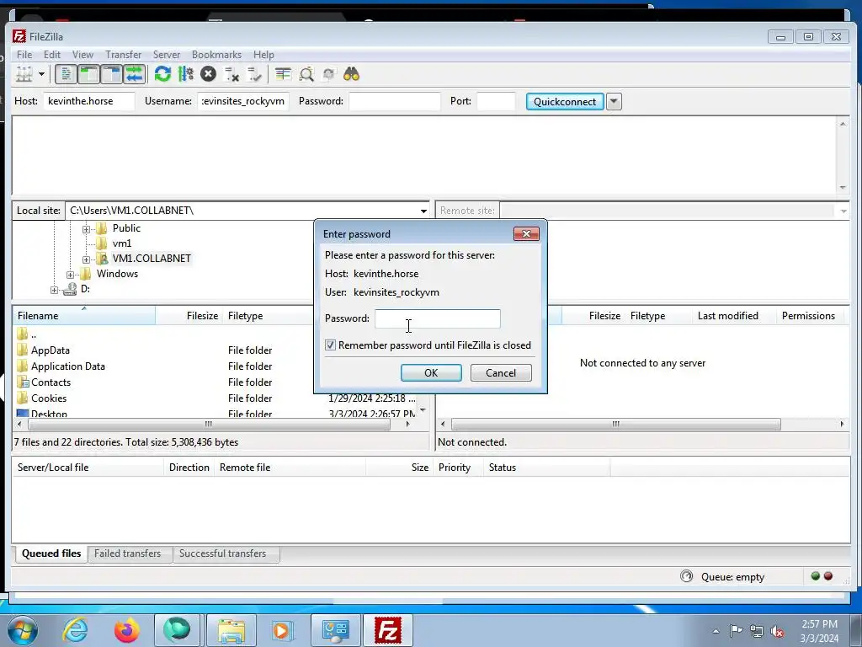Open Site Manager dropdown arrow

click(41, 74)
